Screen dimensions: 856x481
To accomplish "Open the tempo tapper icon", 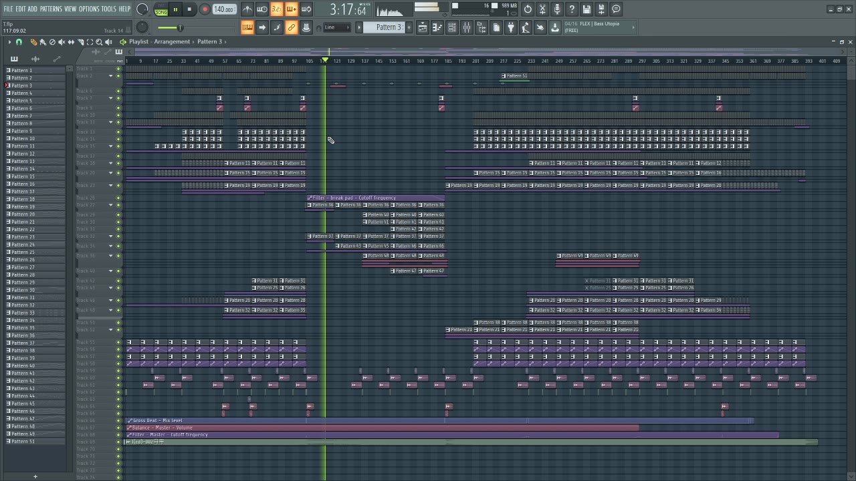I will 526,27.
